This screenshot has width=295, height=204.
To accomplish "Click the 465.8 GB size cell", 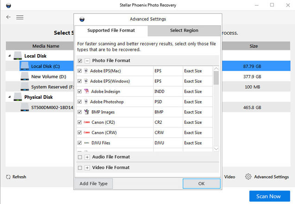I will [x=252, y=108].
